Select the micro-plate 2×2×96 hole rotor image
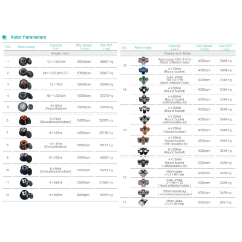The height and width of the screenshot is (242, 242). click(143, 202)
